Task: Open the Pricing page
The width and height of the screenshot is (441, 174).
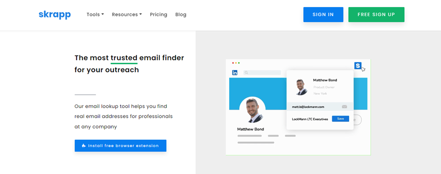Action: pos(158,15)
